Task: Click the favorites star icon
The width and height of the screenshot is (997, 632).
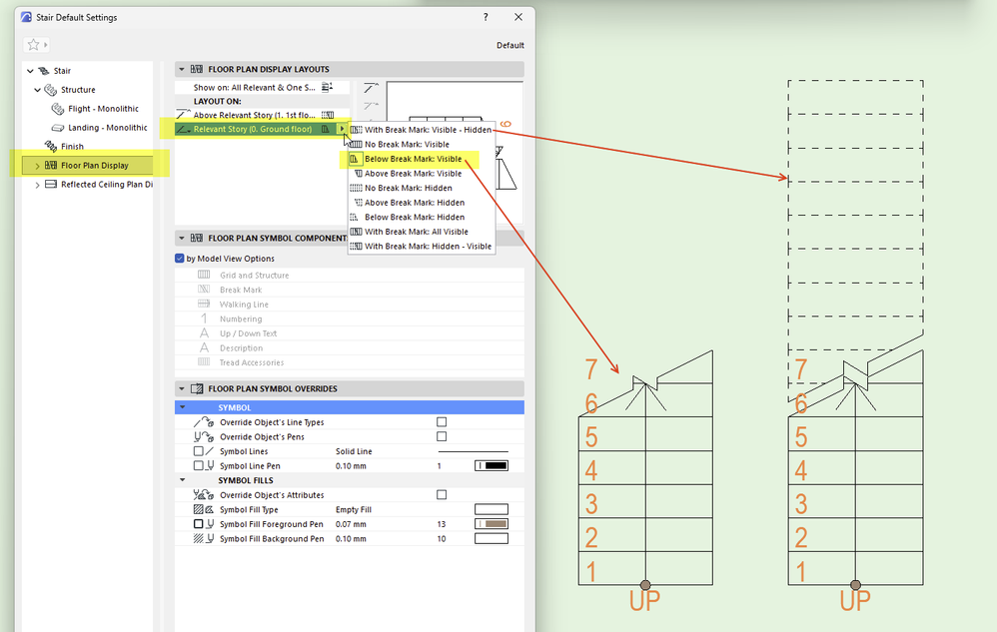Action: [x=33, y=45]
